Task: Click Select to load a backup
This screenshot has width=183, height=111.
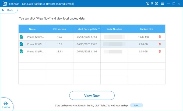Action: coord(136,106)
